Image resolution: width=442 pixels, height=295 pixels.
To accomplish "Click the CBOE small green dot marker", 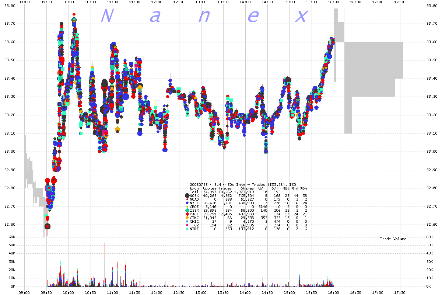I will coord(187,206).
